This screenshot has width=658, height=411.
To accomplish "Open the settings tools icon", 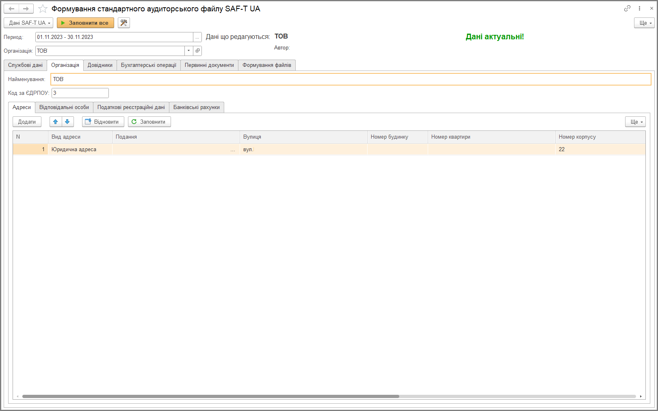I will coord(124,23).
